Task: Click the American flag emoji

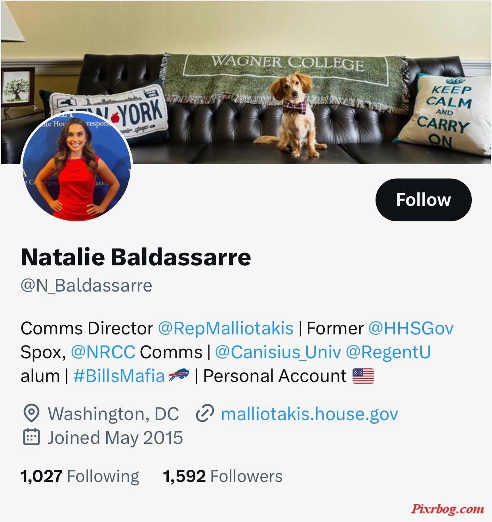Action: (363, 376)
